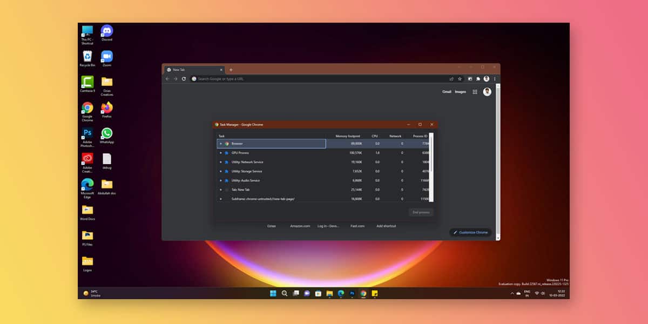Screen dimensions: 648x324
Task: Open the Word Docs folder
Action: (x=87, y=212)
